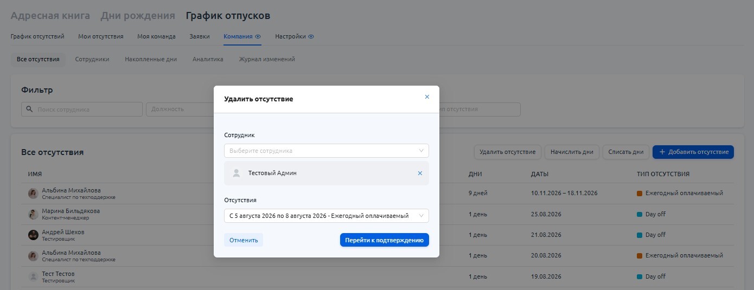Click the date 25.08.2026
754x290 pixels.
pyautogui.click(x=546, y=214)
